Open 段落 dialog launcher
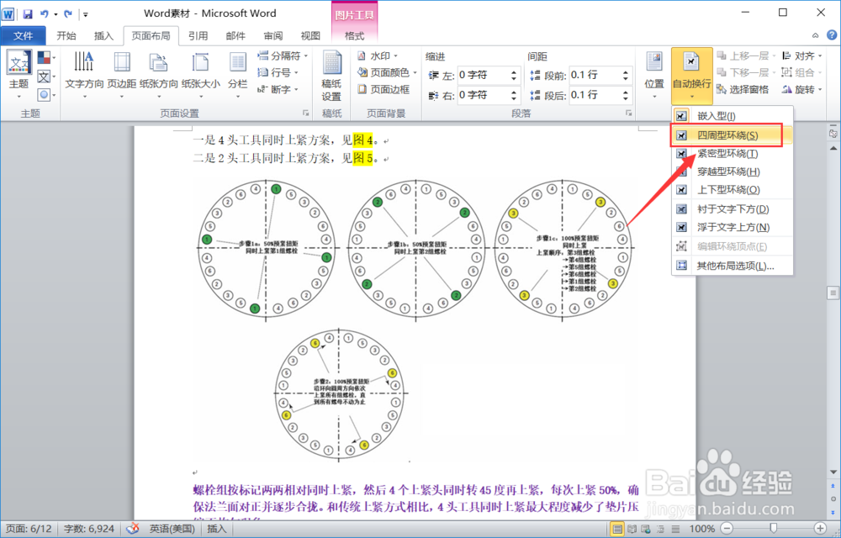 (628, 113)
